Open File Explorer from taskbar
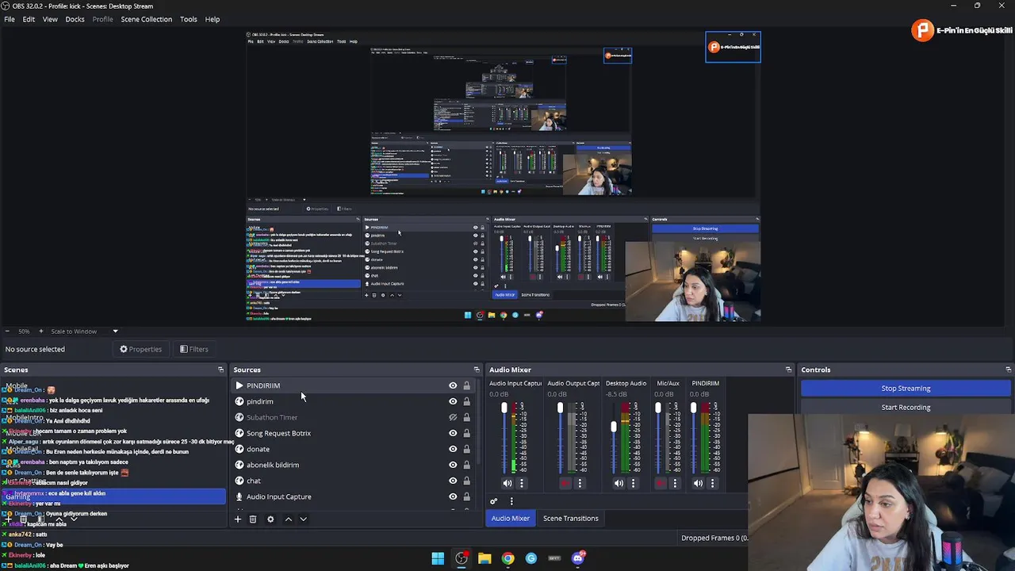Image resolution: width=1015 pixels, height=571 pixels. point(485,558)
